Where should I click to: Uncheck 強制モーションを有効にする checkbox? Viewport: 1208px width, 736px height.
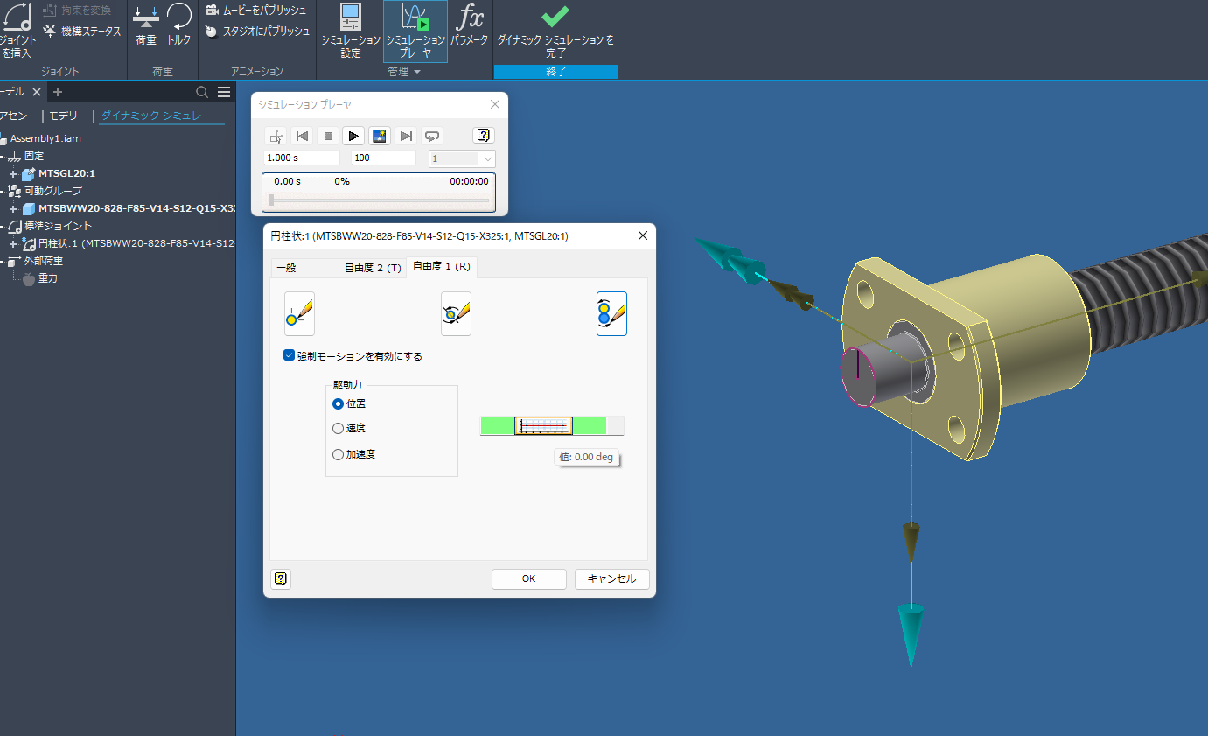click(x=290, y=356)
